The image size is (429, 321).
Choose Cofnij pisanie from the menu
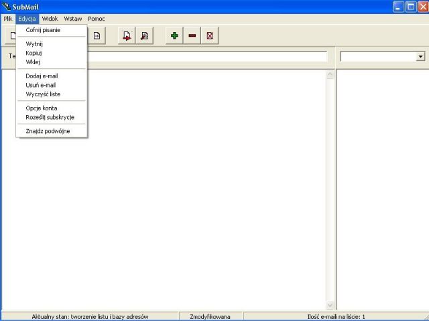(x=52, y=30)
